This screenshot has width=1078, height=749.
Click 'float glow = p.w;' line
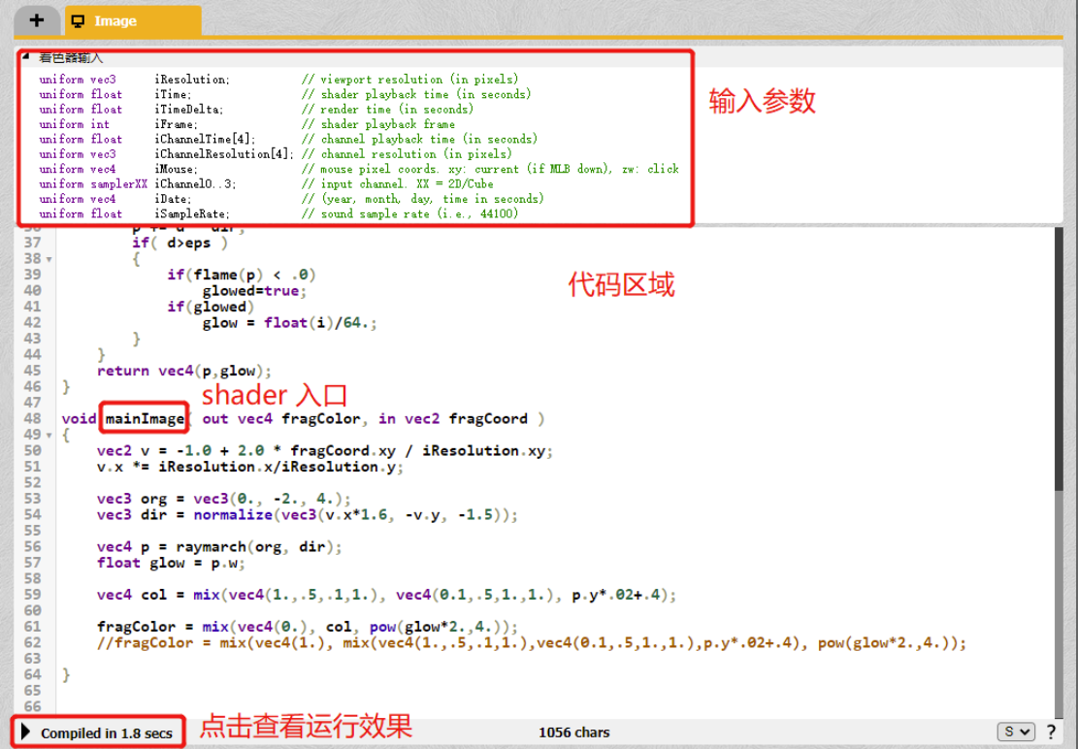click(171, 563)
